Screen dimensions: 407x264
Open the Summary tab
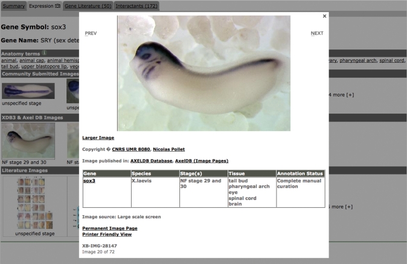pos(13,5)
